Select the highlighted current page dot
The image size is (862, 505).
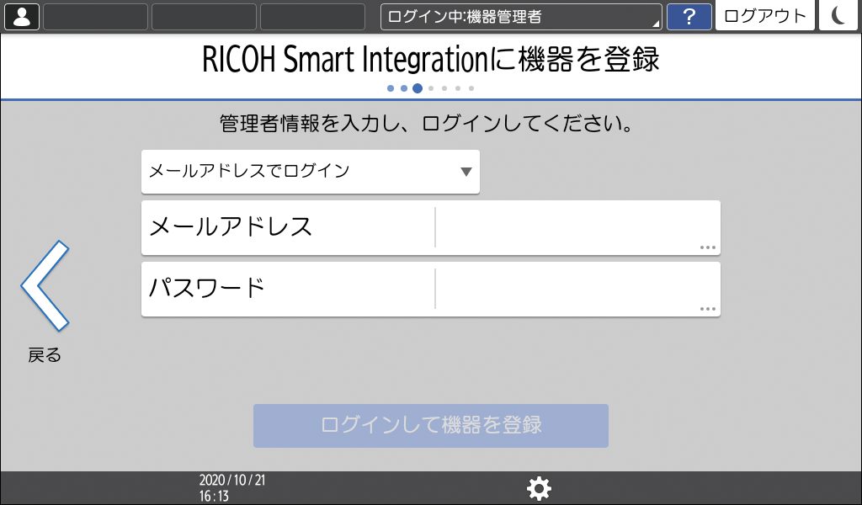418,88
